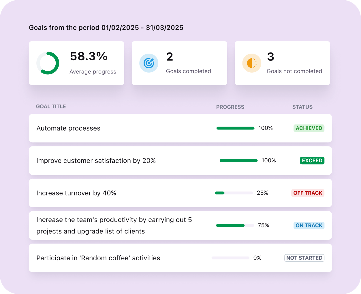
Task: Click the 'Goals not completed' label text
Action: pyautogui.click(x=294, y=71)
